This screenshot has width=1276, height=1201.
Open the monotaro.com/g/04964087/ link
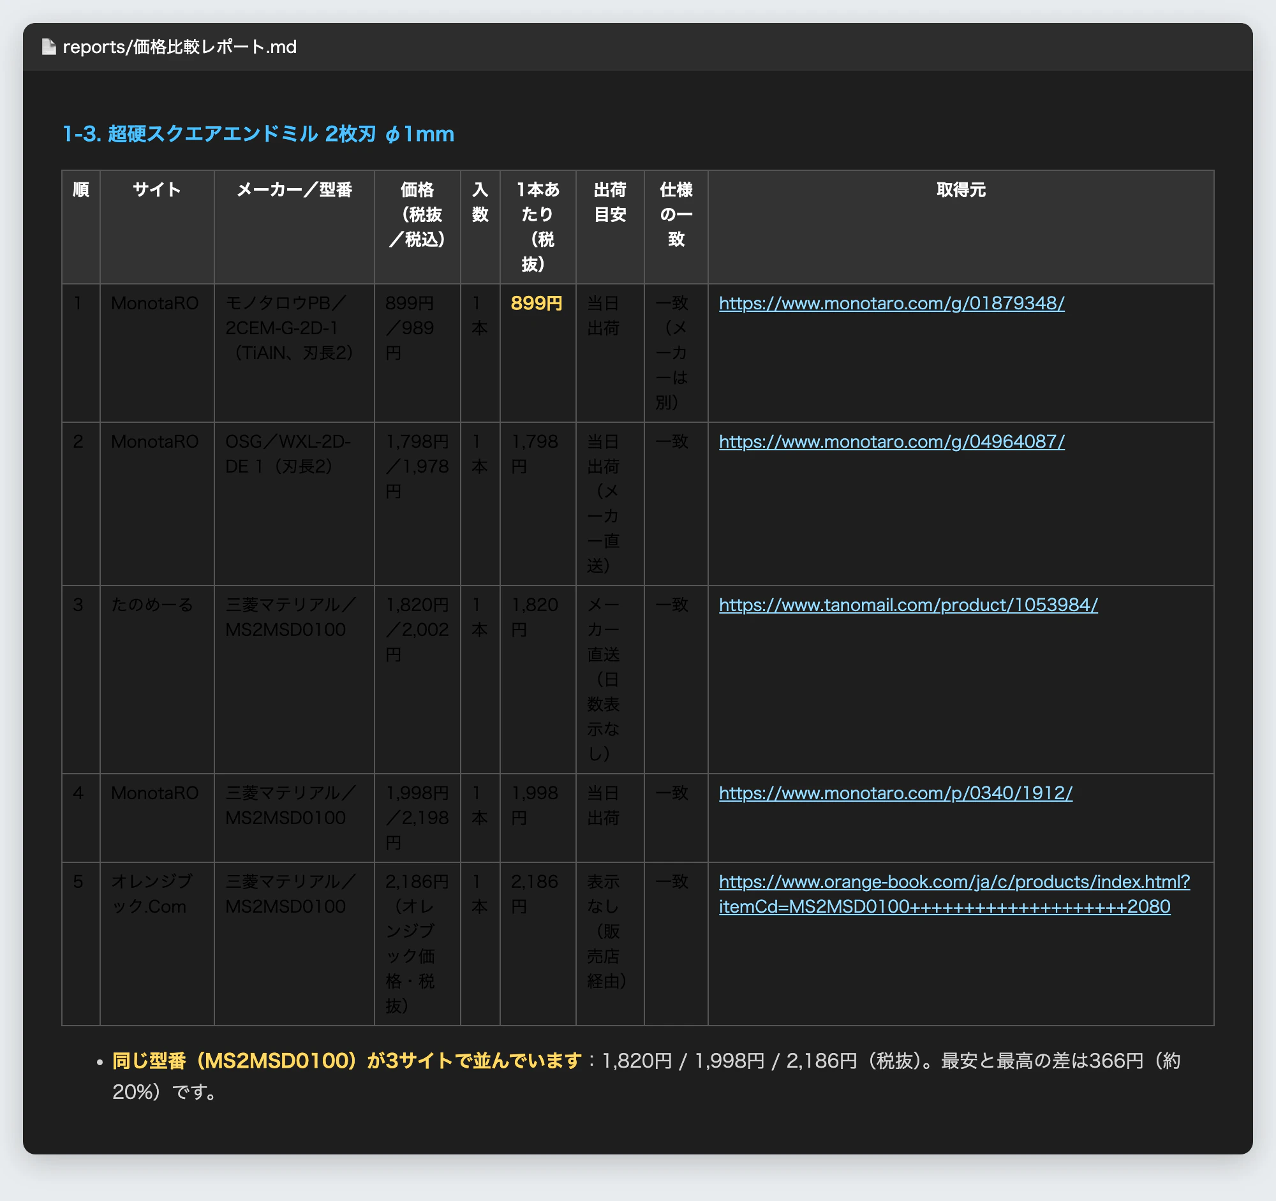891,441
